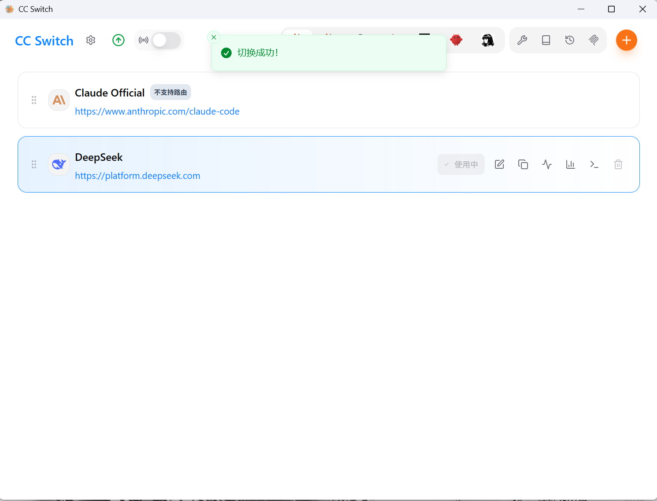
Task: Click the 不支持路由 badge
Action: click(170, 93)
